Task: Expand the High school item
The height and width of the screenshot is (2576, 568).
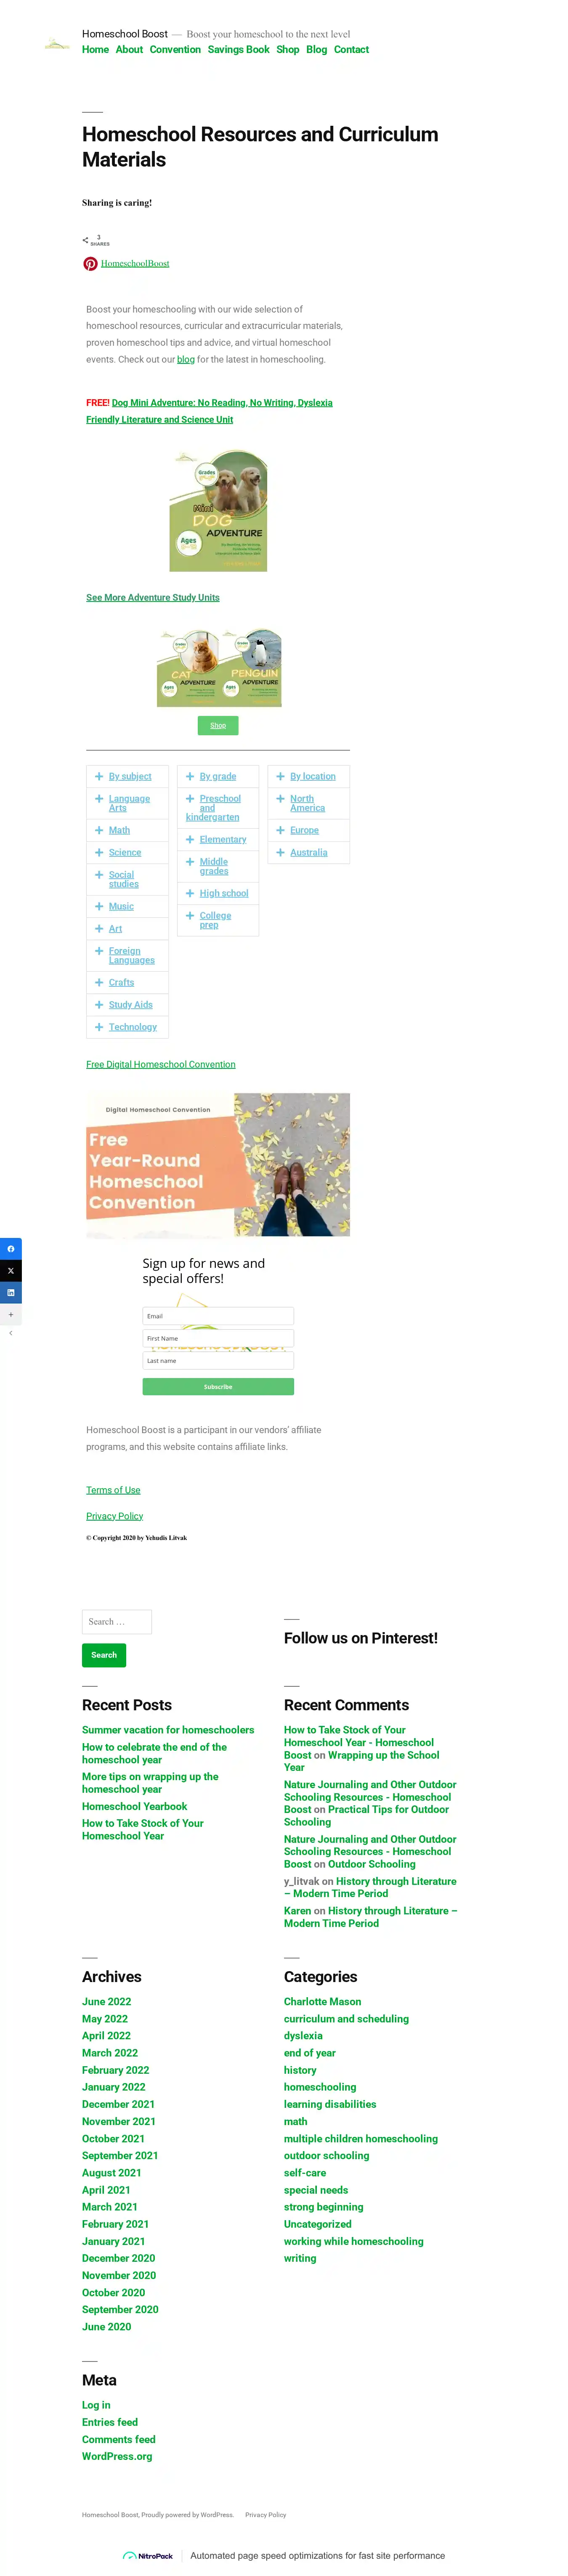Action: (x=218, y=893)
